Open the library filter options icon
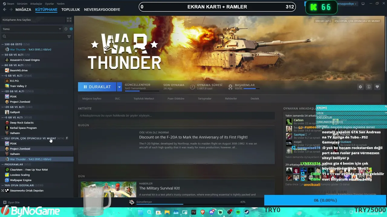The image size is (387, 217). (x=69, y=36)
